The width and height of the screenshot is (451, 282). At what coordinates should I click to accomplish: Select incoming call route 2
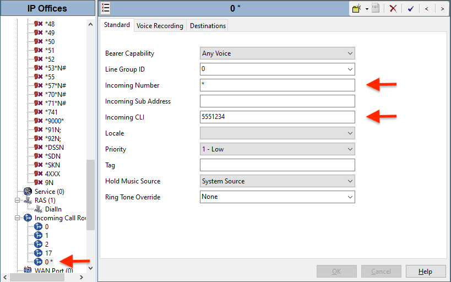(x=47, y=245)
